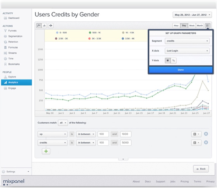Open the credits row in between operator dropdown
Screen dimensions: 217x188
click(x=86, y=143)
